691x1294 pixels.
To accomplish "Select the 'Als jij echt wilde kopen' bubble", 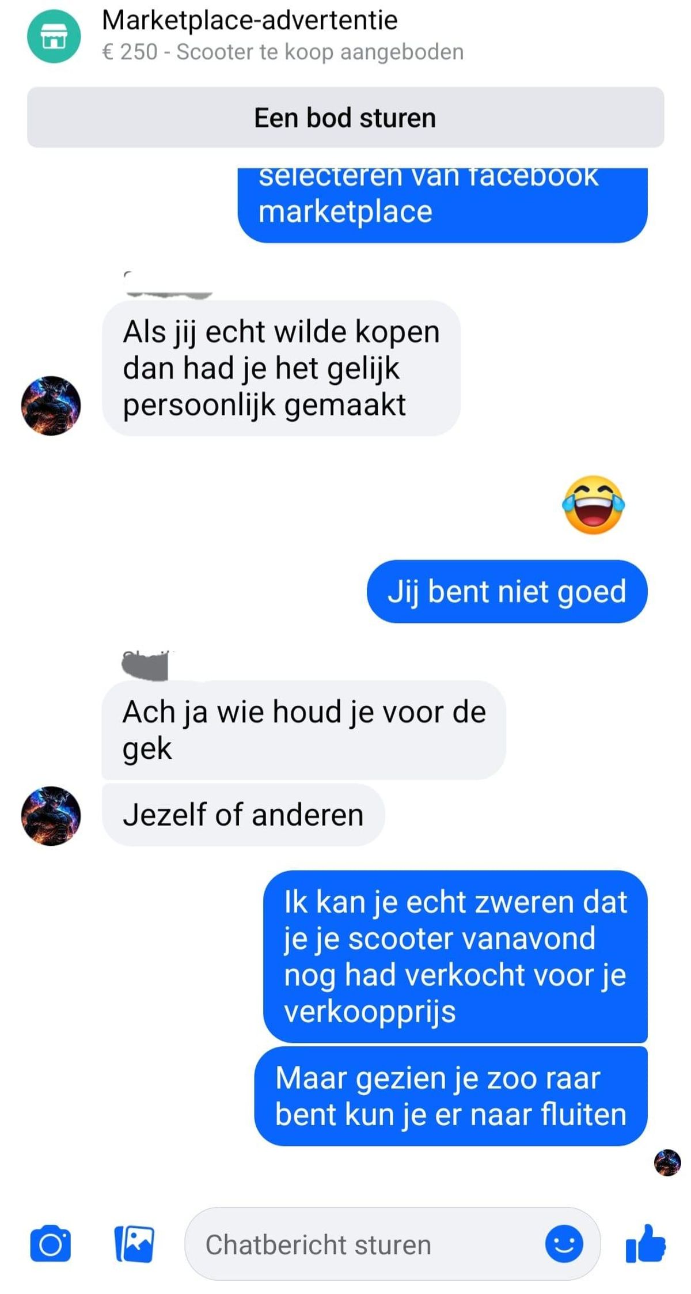I will click(281, 368).
